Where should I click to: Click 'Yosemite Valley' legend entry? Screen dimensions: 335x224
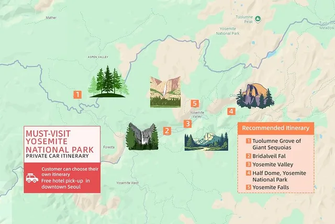[x=273, y=165]
